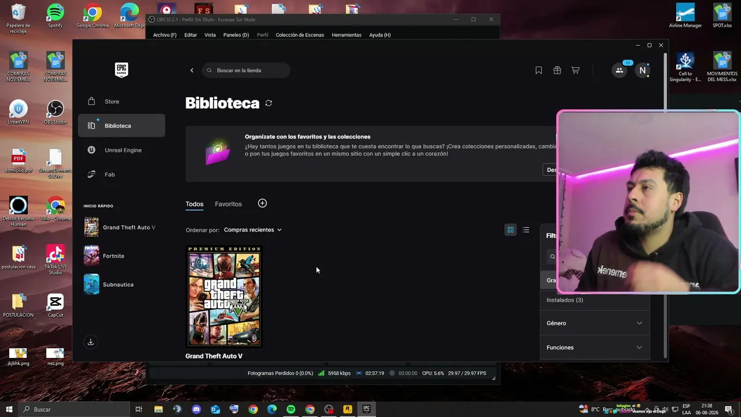
Task: Open the wishlist bookmark icon
Action: pyautogui.click(x=538, y=70)
